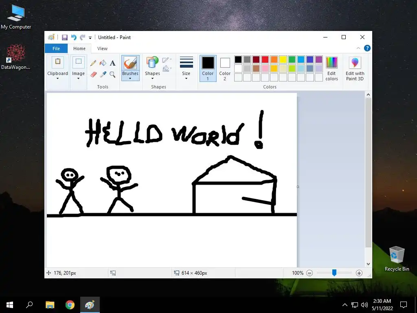Open File Explorer from the taskbar
417x313 pixels.
pyautogui.click(x=50, y=305)
